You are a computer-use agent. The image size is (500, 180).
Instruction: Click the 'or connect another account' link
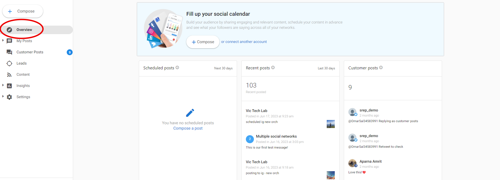(x=244, y=42)
